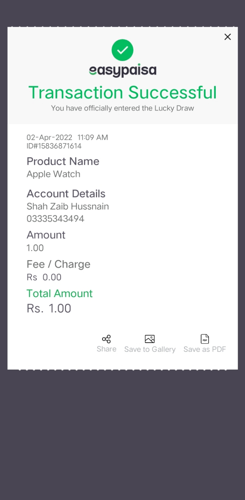Tap the Apple Watch product name
This screenshot has width=245, height=500.
point(53,174)
